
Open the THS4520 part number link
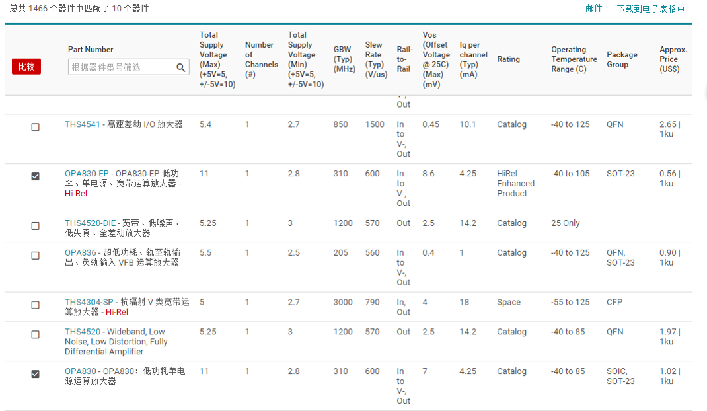[x=83, y=332]
